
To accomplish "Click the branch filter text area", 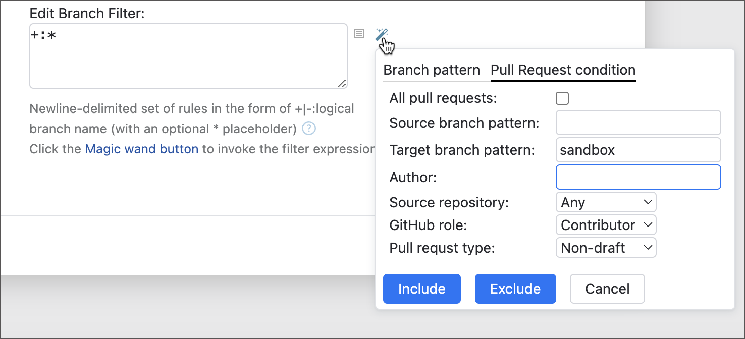I will pos(187,55).
